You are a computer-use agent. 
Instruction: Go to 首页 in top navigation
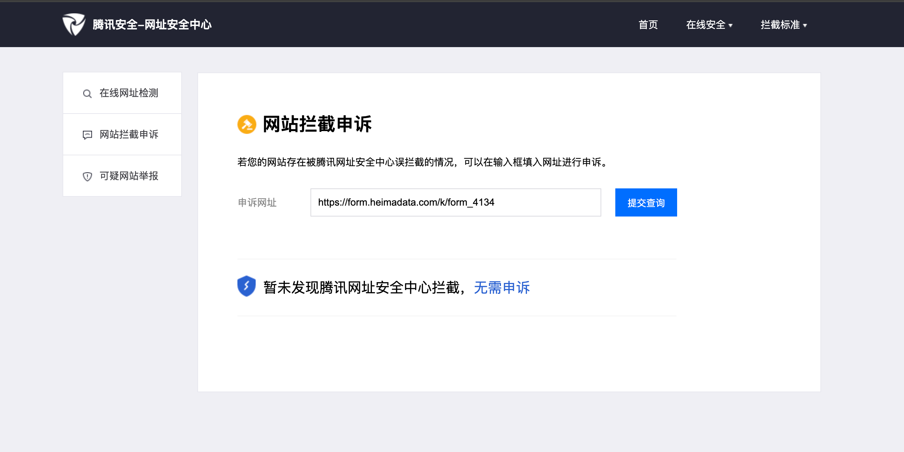pos(648,25)
